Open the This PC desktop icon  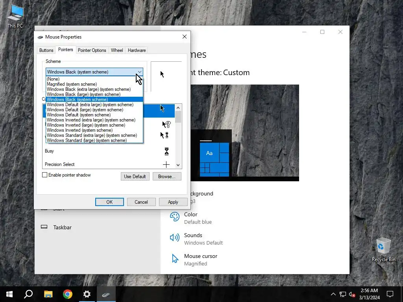pos(15,17)
